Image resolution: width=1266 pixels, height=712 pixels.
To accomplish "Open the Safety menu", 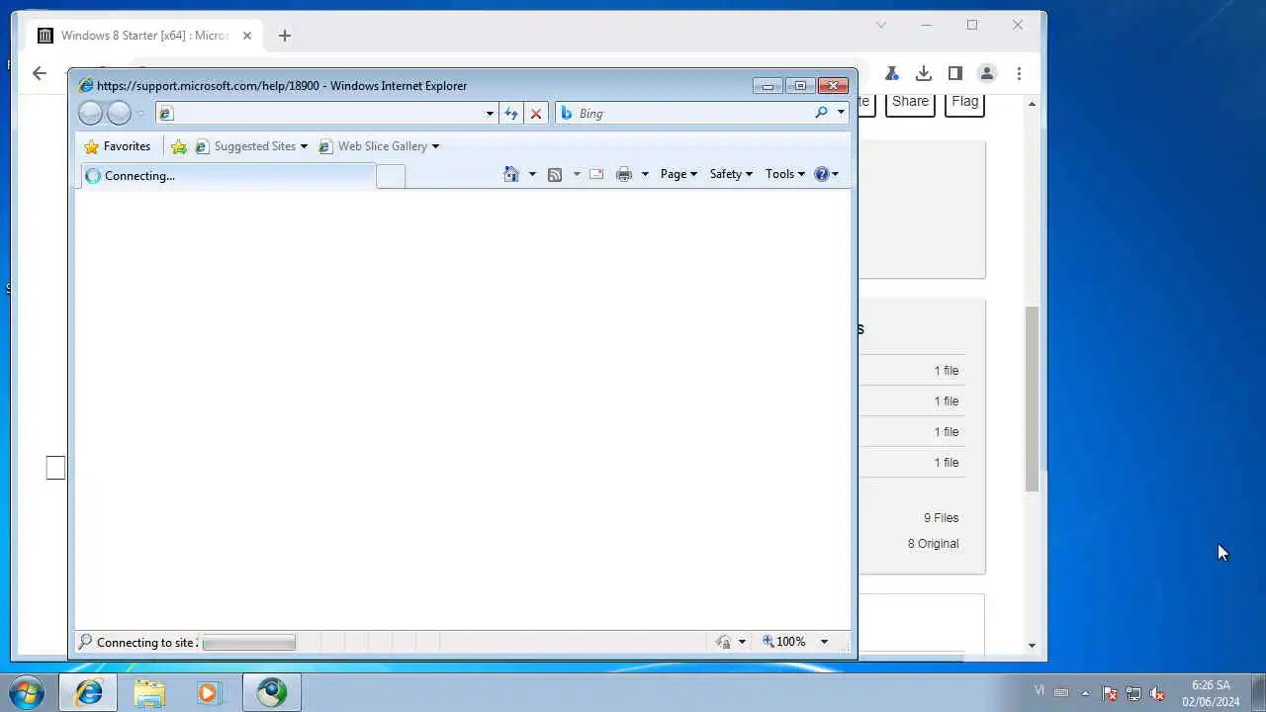I will point(731,174).
